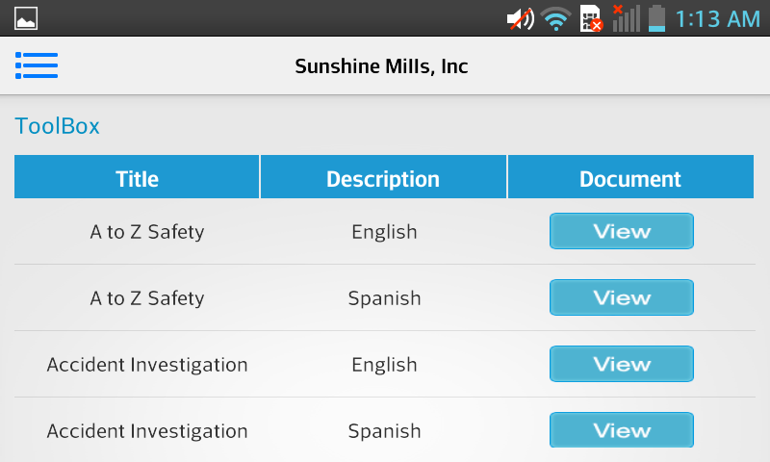View the A to Z Safety Spanish document
Screen dimensions: 770x462
pos(621,297)
